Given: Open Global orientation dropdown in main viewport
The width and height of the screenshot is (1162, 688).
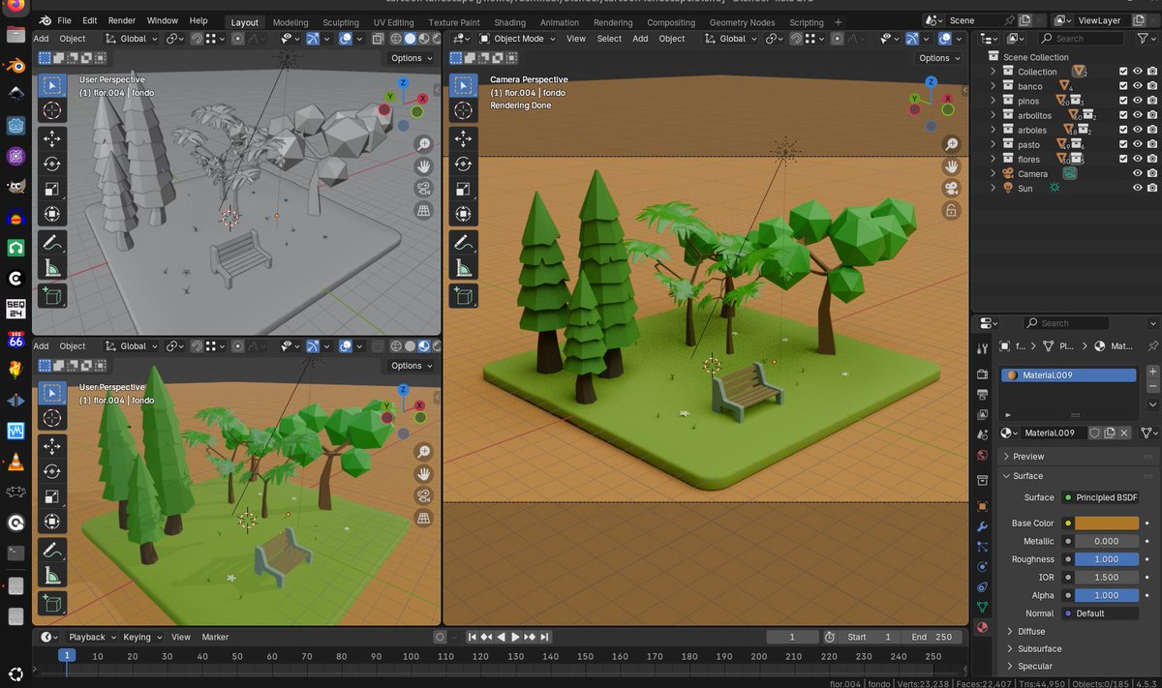Looking at the screenshot, I should pyautogui.click(x=731, y=39).
